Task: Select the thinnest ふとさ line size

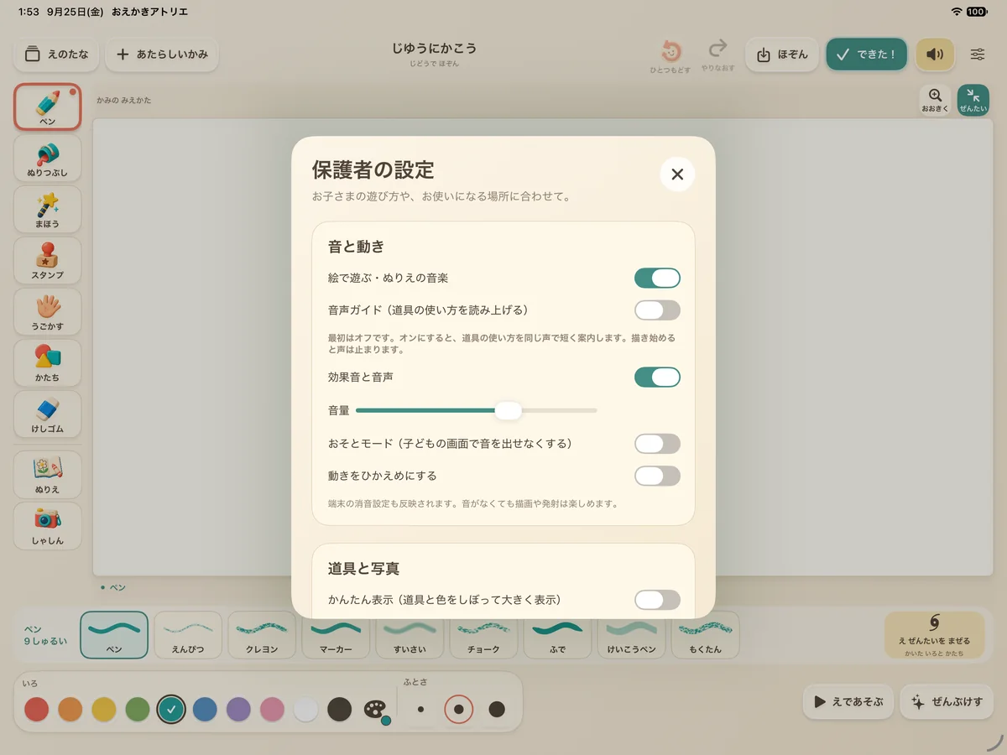Action: pos(420,710)
